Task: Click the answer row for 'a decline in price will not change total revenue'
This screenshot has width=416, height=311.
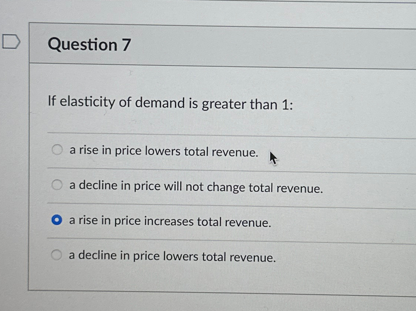Action: click(x=196, y=187)
